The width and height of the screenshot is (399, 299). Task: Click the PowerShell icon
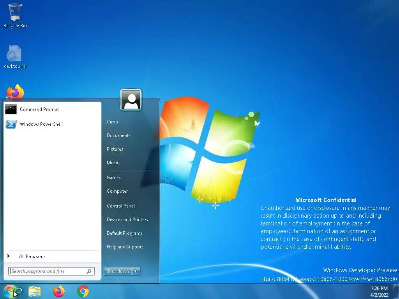point(11,124)
